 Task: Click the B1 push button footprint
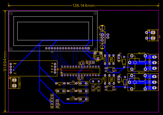[x=61, y=91]
